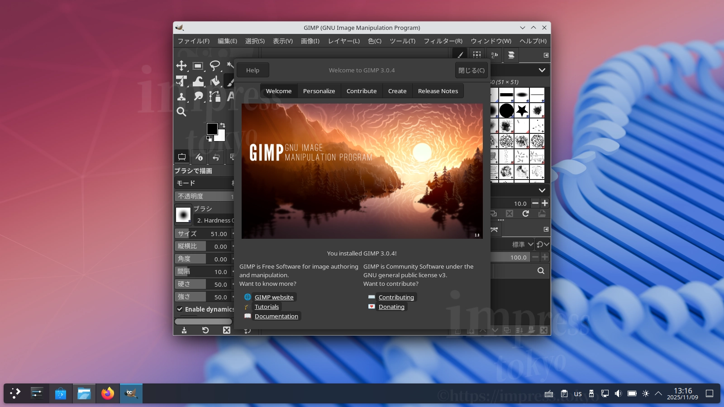The width and height of the screenshot is (724, 407).
Task: Click the black foreground color swatch
Action: (211, 128)
